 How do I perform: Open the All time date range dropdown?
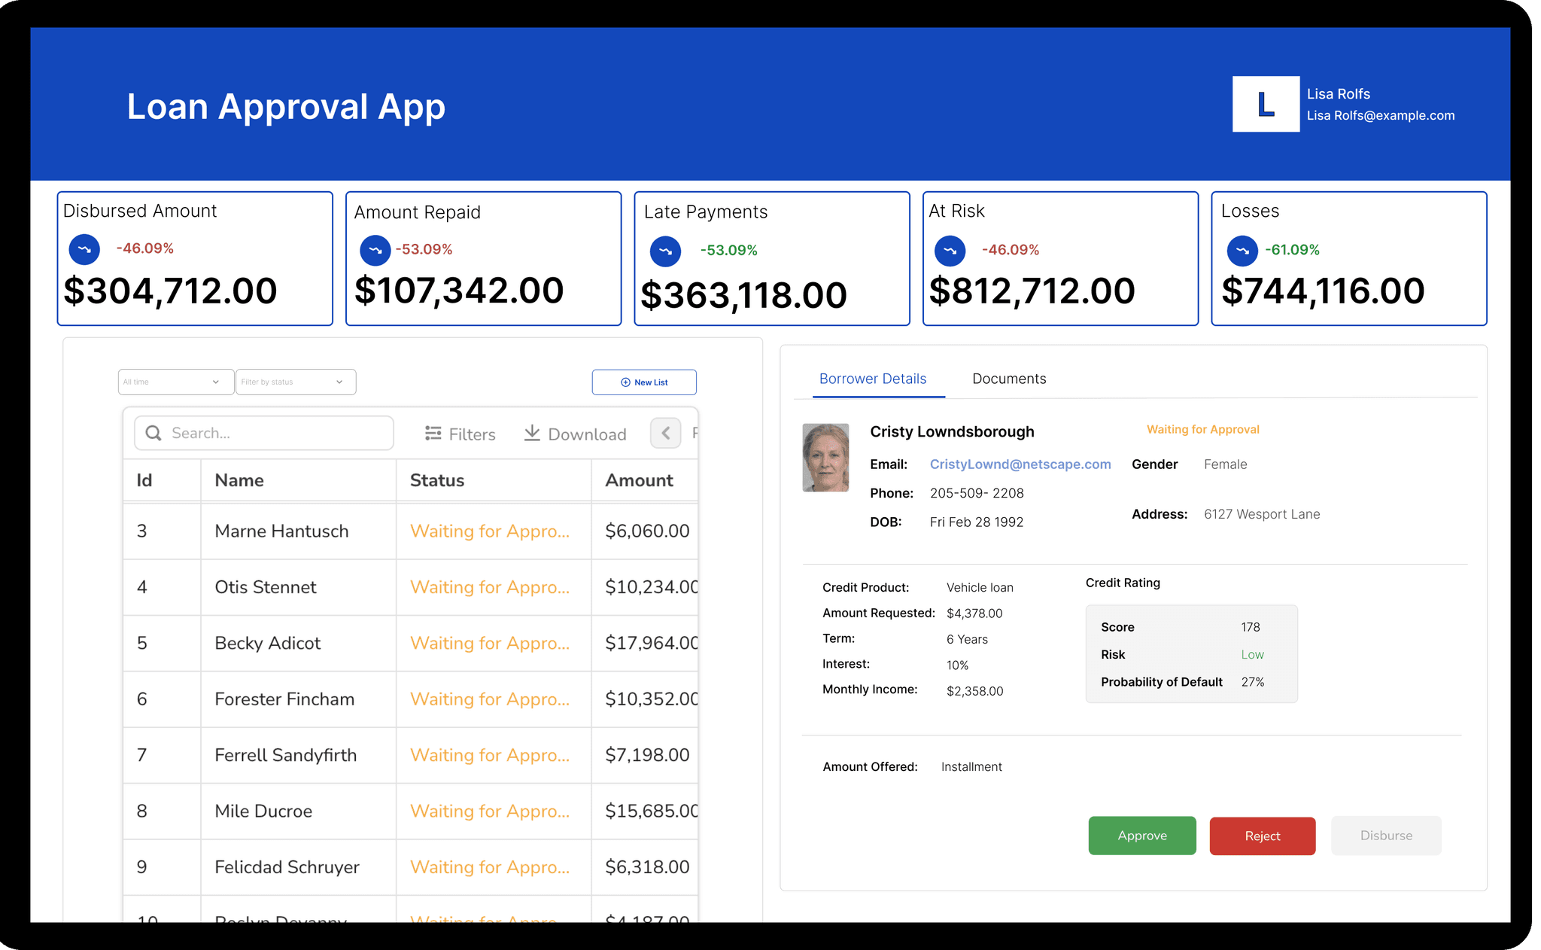click(175, 382)
